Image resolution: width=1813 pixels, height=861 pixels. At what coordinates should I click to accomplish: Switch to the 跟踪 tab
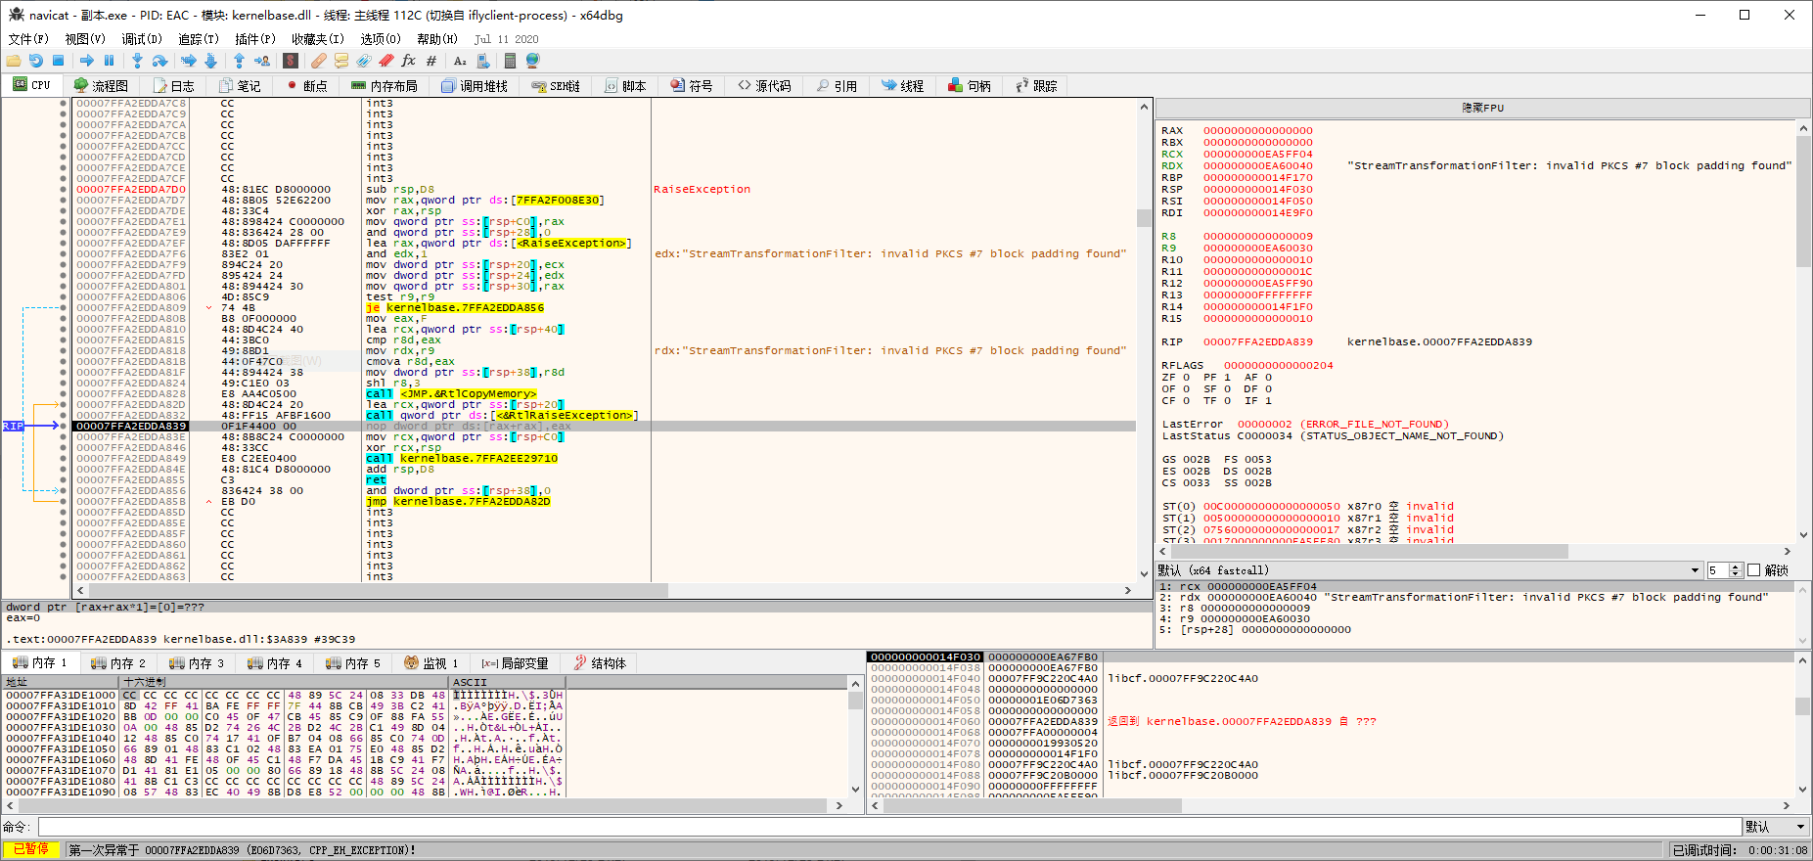point(1036,86)
